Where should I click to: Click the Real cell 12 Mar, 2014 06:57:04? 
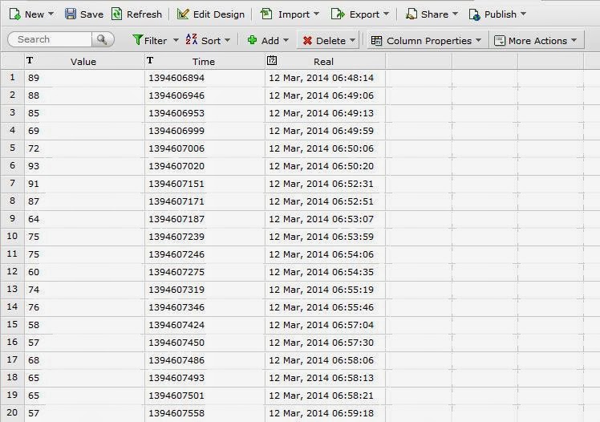click(x=325, y=325)
